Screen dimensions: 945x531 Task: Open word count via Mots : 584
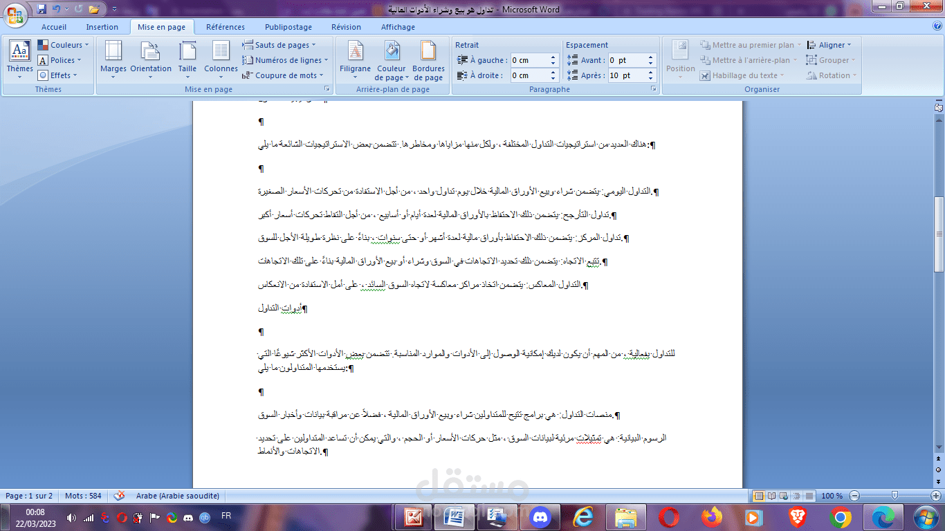(83, 496)
